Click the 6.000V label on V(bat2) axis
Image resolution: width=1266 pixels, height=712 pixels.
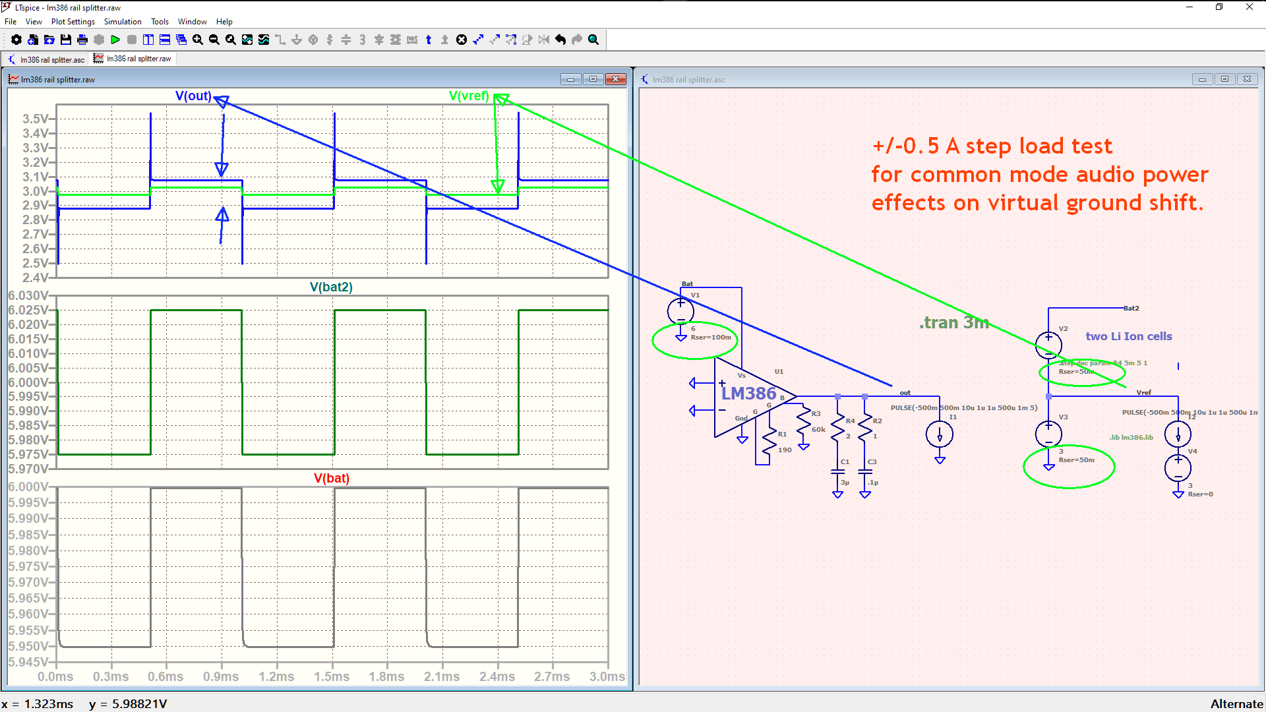click(28, 382)
